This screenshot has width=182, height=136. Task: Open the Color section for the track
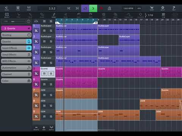point(16,81)
